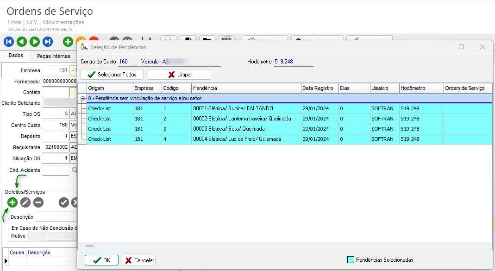Go to the next record
The width and height of the screenshot is (495, 271).
click(x=34, y=42)
